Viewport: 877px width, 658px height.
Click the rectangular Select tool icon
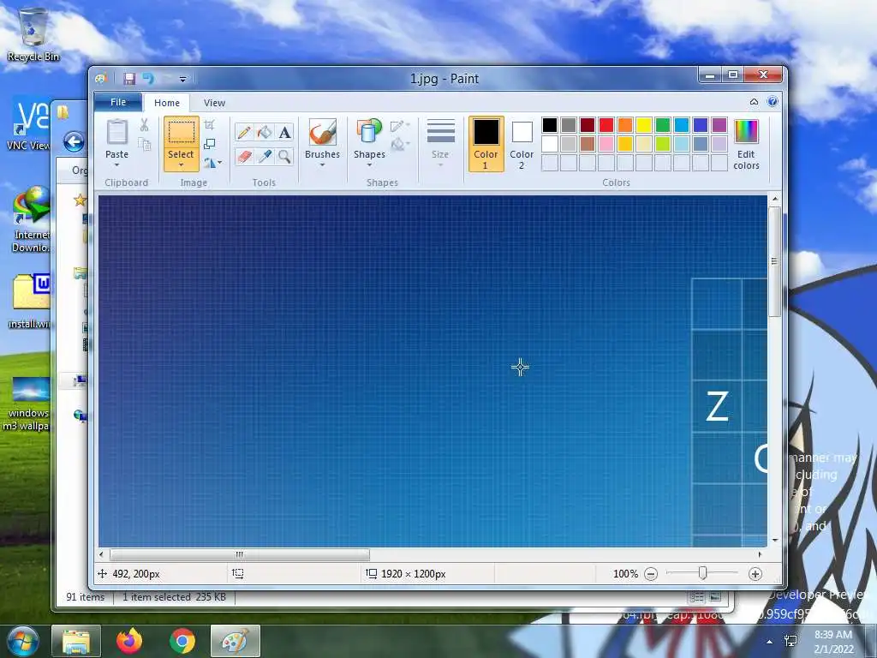click(182, 133)
